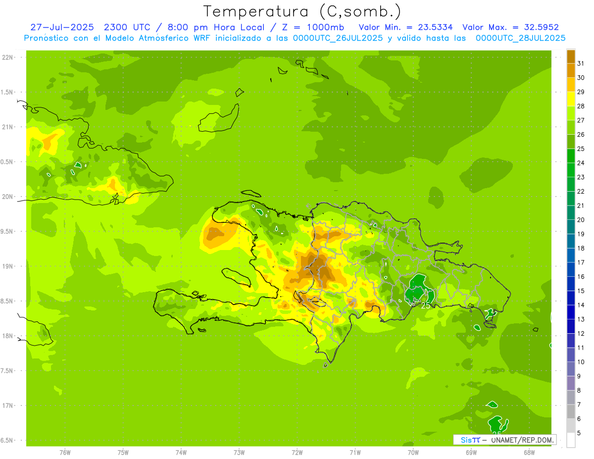The image size is (594, 459).
Task: Pick the green swatch between 24 and 25
Action: tap(571, 155)
